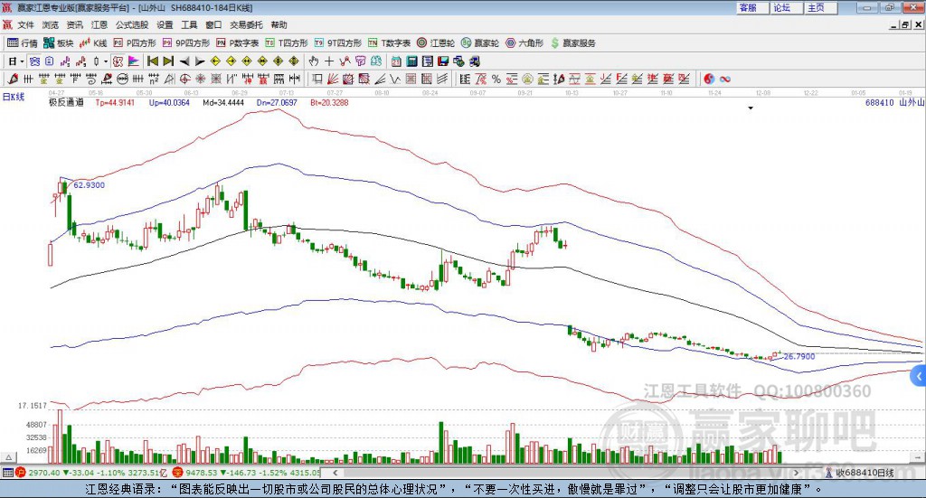The width and height of the screenshot is (926, 498).
Task: Open the calculator icon
Action: 412,61
